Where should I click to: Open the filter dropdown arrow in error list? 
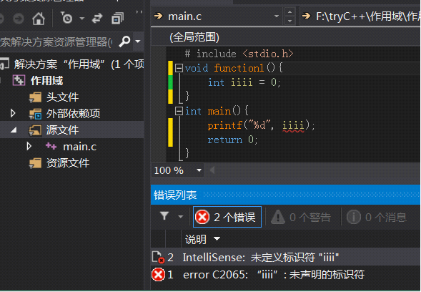pyautogui.click(x=180, y=216)
